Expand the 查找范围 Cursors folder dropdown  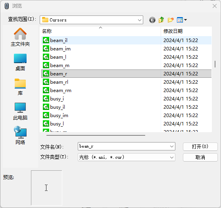pos(140,20)
